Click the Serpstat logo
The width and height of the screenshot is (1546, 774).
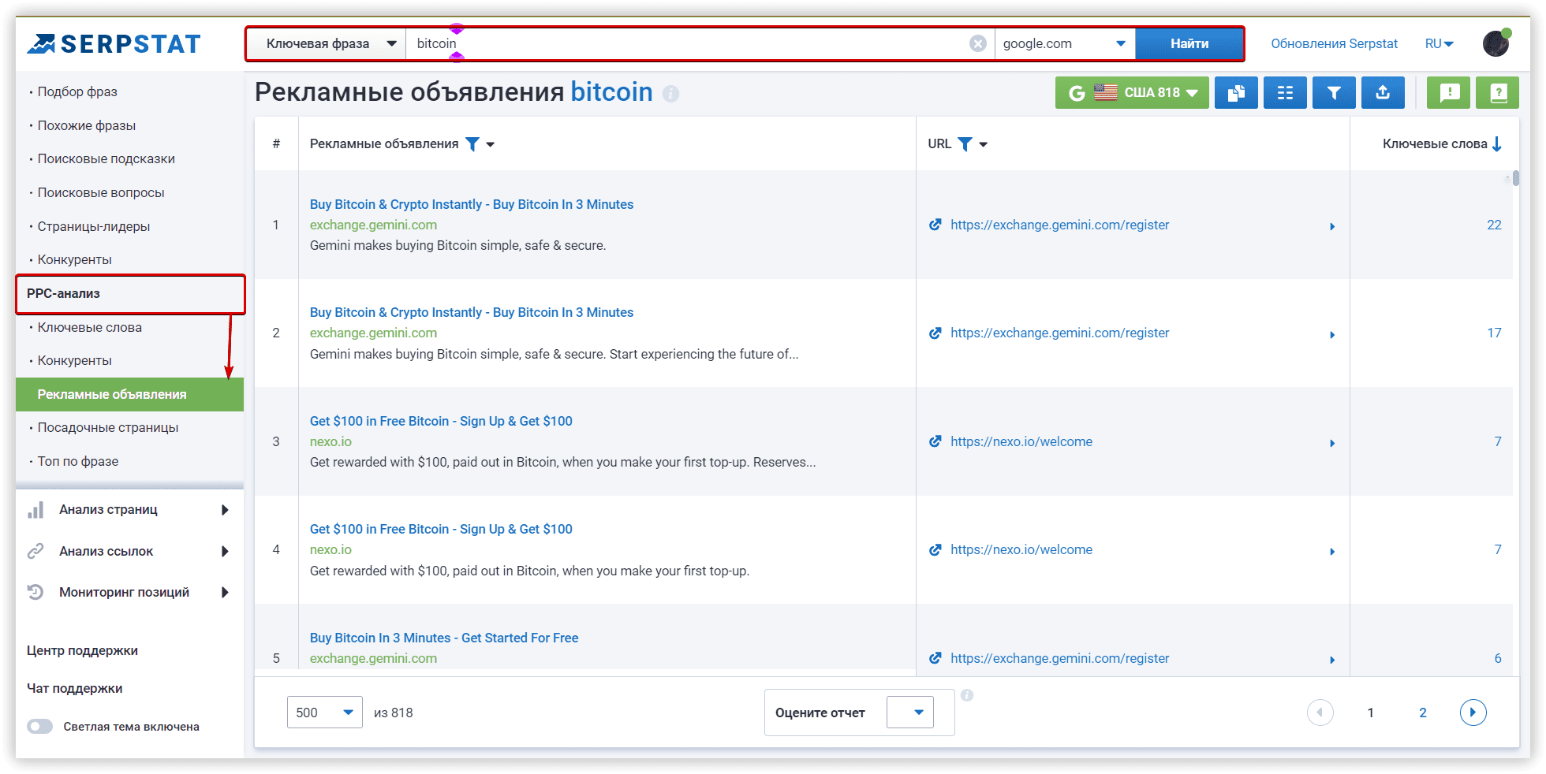[x=114, y=44]
